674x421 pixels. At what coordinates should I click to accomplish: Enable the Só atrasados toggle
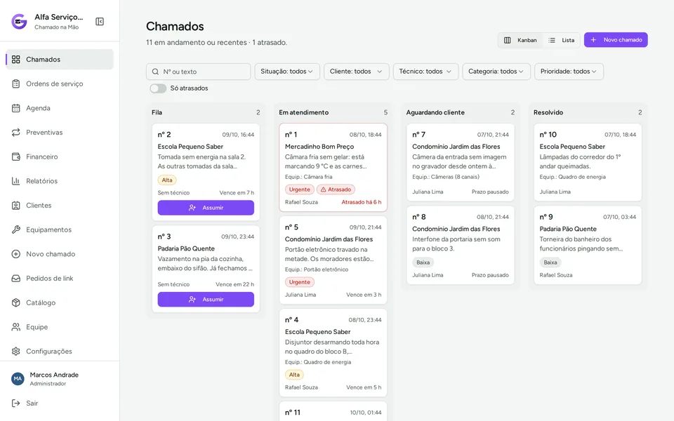[x=158, y=88]
